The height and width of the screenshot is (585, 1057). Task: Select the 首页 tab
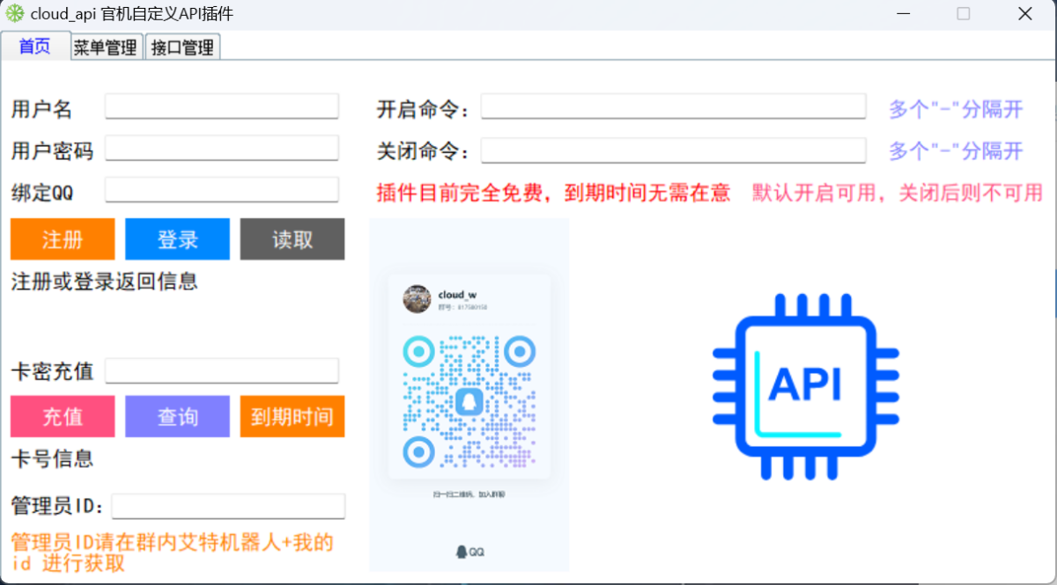click(35, 47)
